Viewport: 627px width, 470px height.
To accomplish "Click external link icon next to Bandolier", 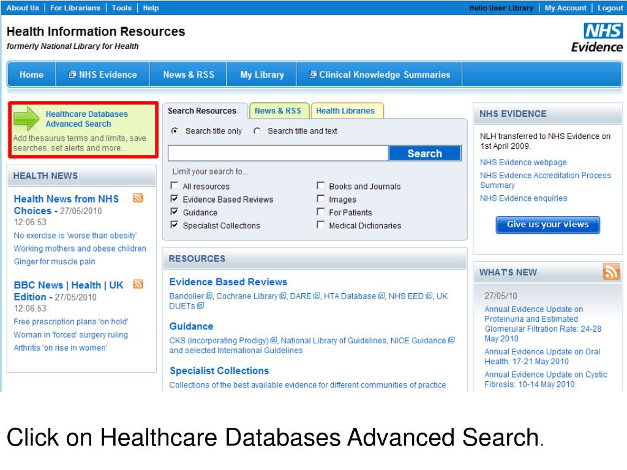I will [209, 296].
